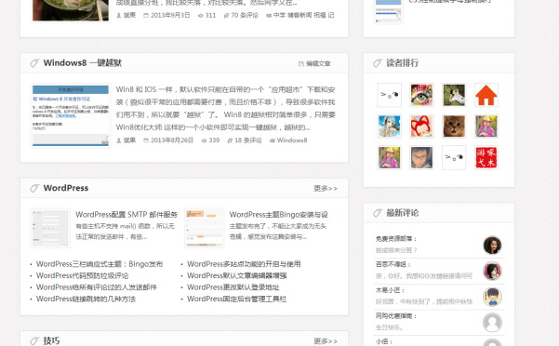The image size is (559, 346).
Task: Click the Windows8 tag under the excerpt
Action: pos(292,140)
